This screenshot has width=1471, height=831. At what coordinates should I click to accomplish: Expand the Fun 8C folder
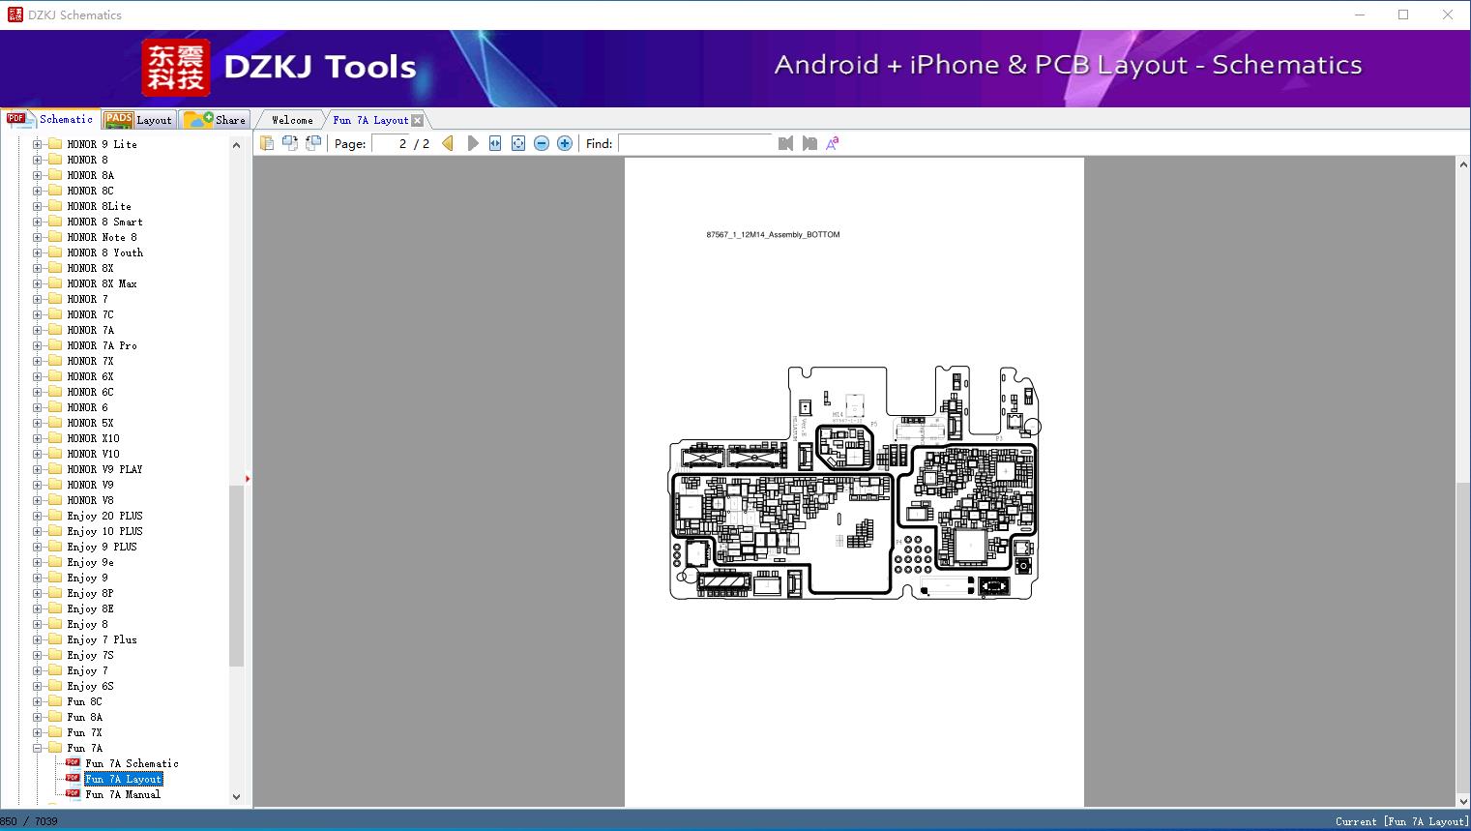coord(37,701)
